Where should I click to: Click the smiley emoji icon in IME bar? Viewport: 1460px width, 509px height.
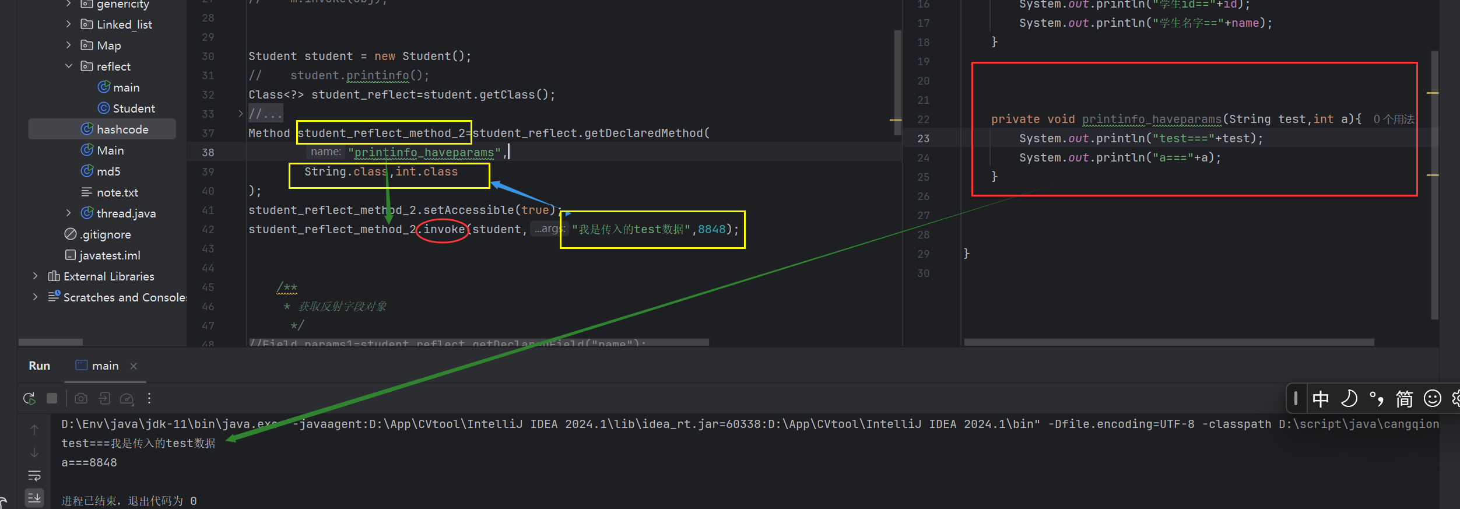coord(1432,399)
